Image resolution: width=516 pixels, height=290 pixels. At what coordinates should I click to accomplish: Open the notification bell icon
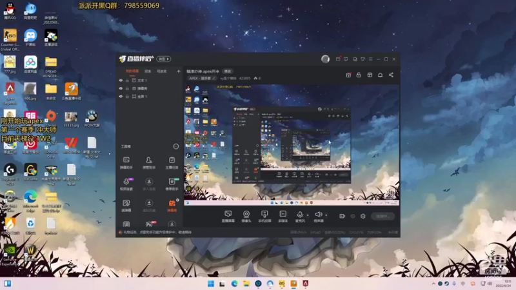(380, 75)
